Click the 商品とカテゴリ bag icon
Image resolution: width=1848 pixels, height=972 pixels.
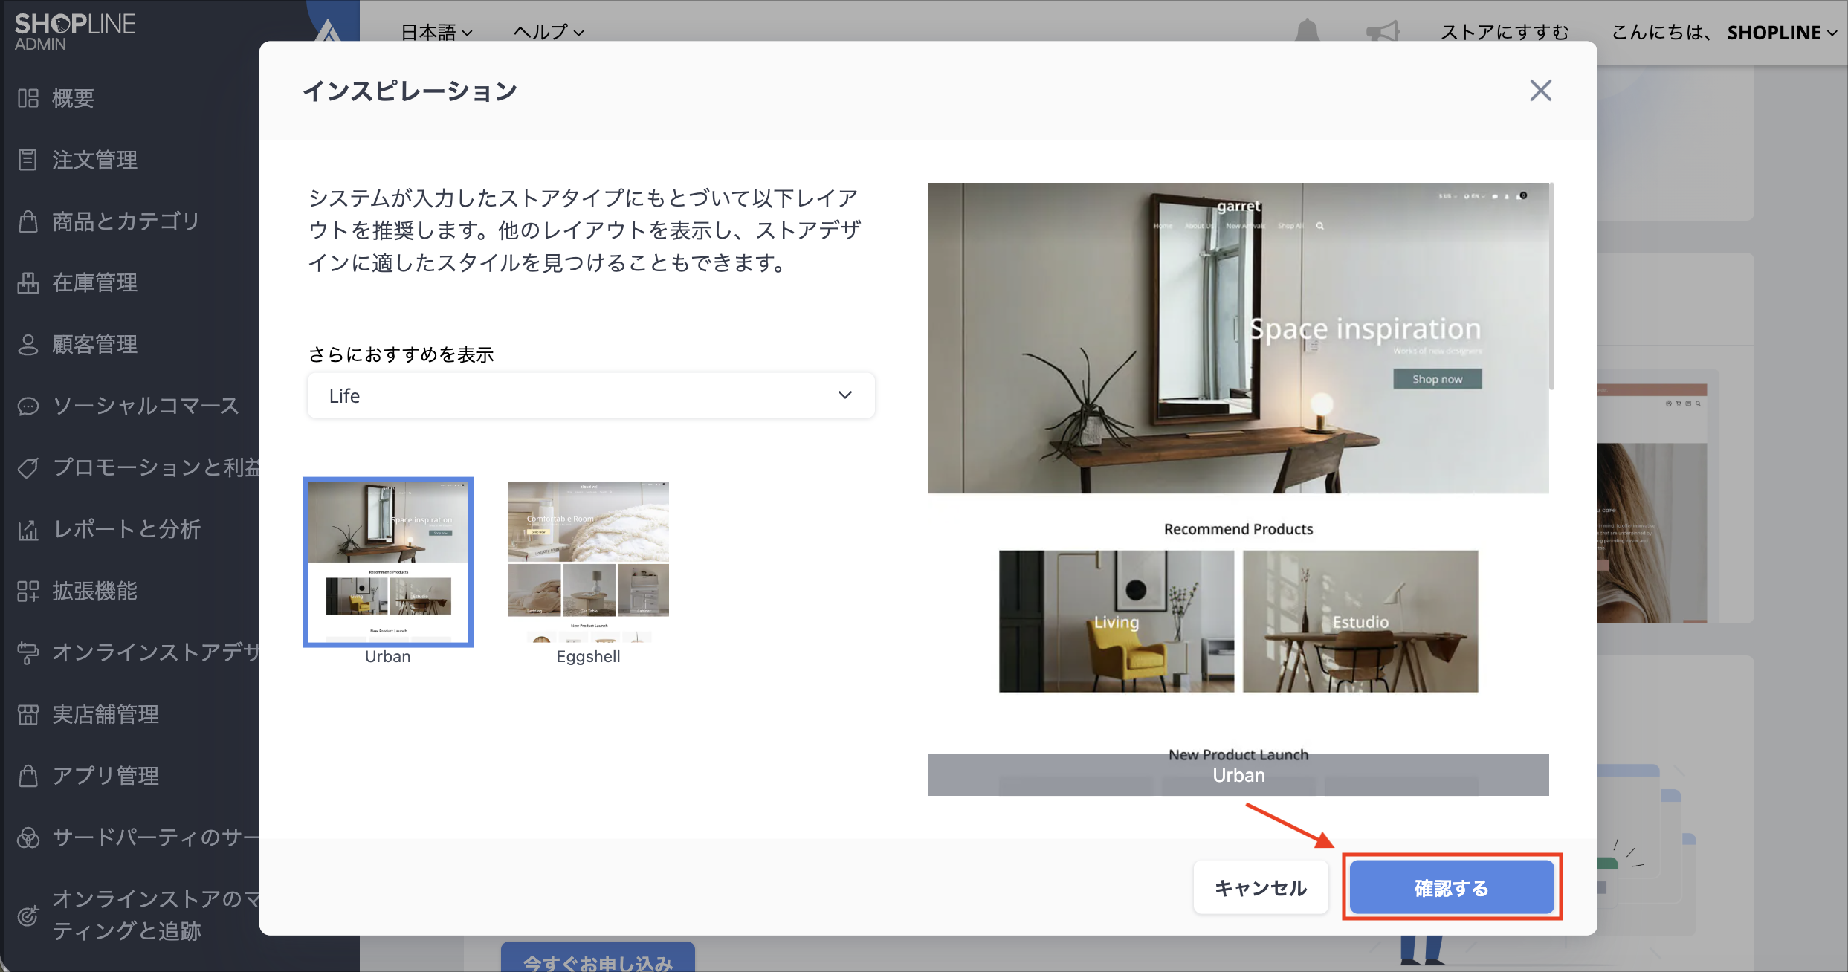tap(28, 221)
